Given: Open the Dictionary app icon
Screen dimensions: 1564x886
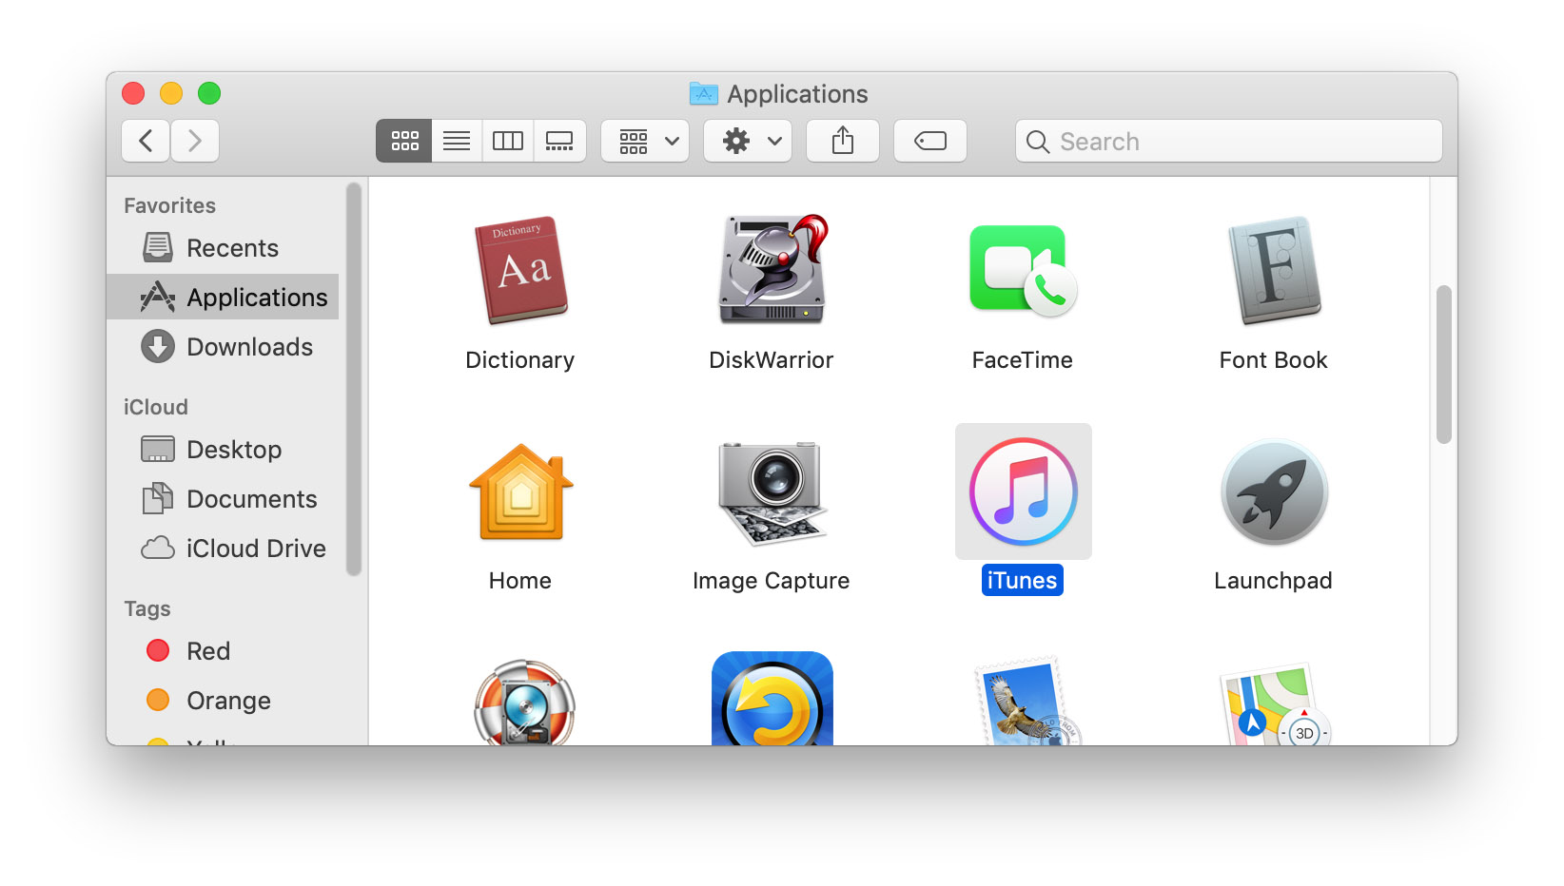Looking at the screenshot, I should [520, 270].
